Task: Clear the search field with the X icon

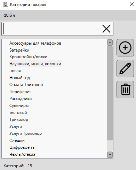Action: [x=106, y=29]
